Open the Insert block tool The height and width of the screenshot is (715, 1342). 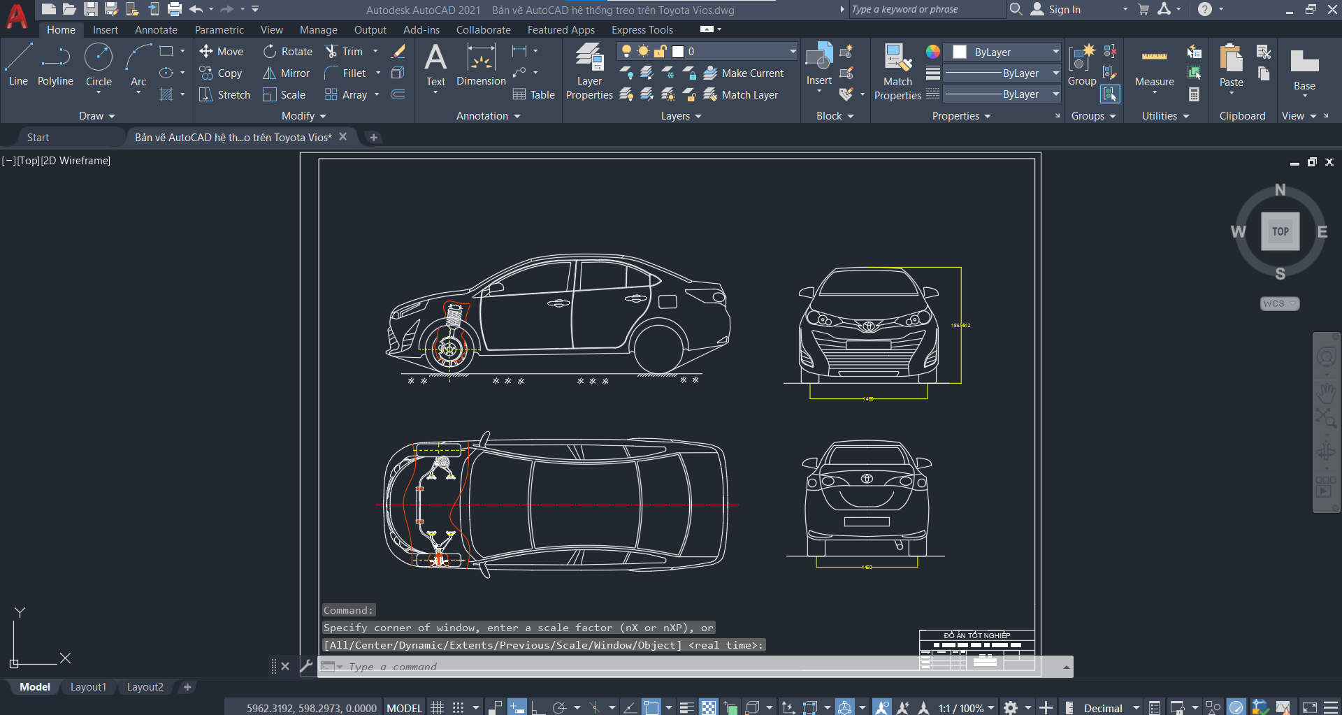point(818,64)
